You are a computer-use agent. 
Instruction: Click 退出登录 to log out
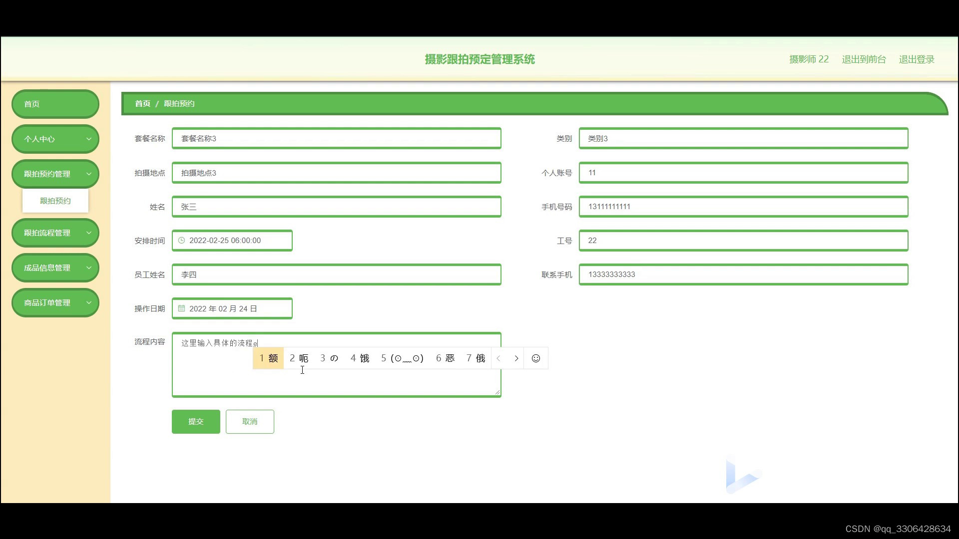(917, 59)
